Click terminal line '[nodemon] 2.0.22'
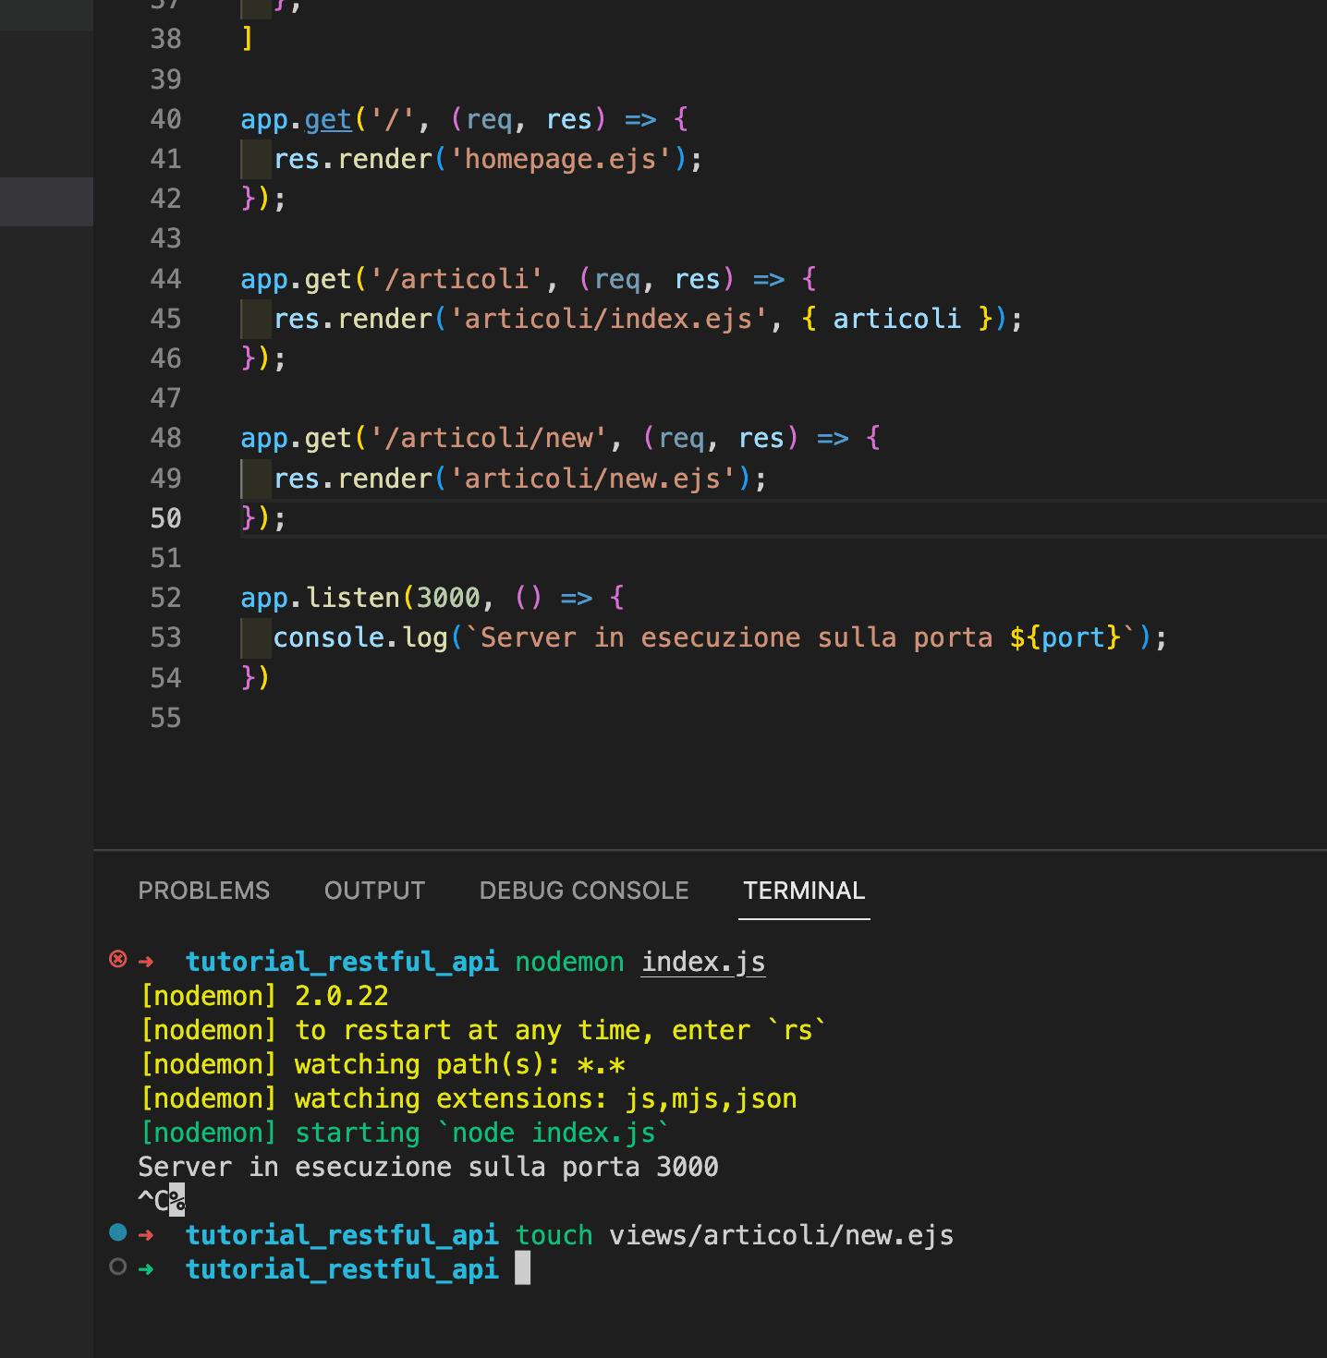The image size is (1327, 1358). click(x=264, y=996)
